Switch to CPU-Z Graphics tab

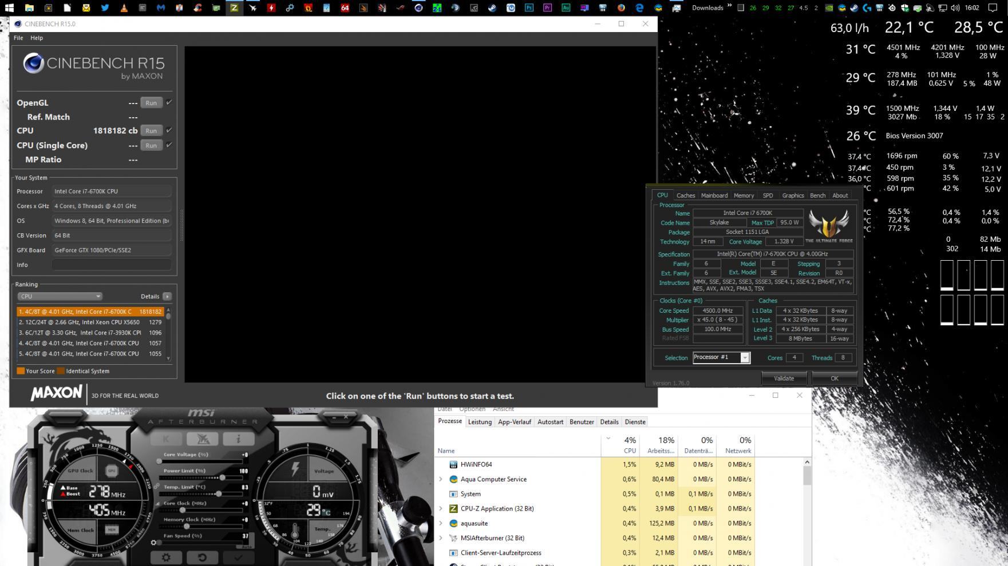(x=793, y=196)
